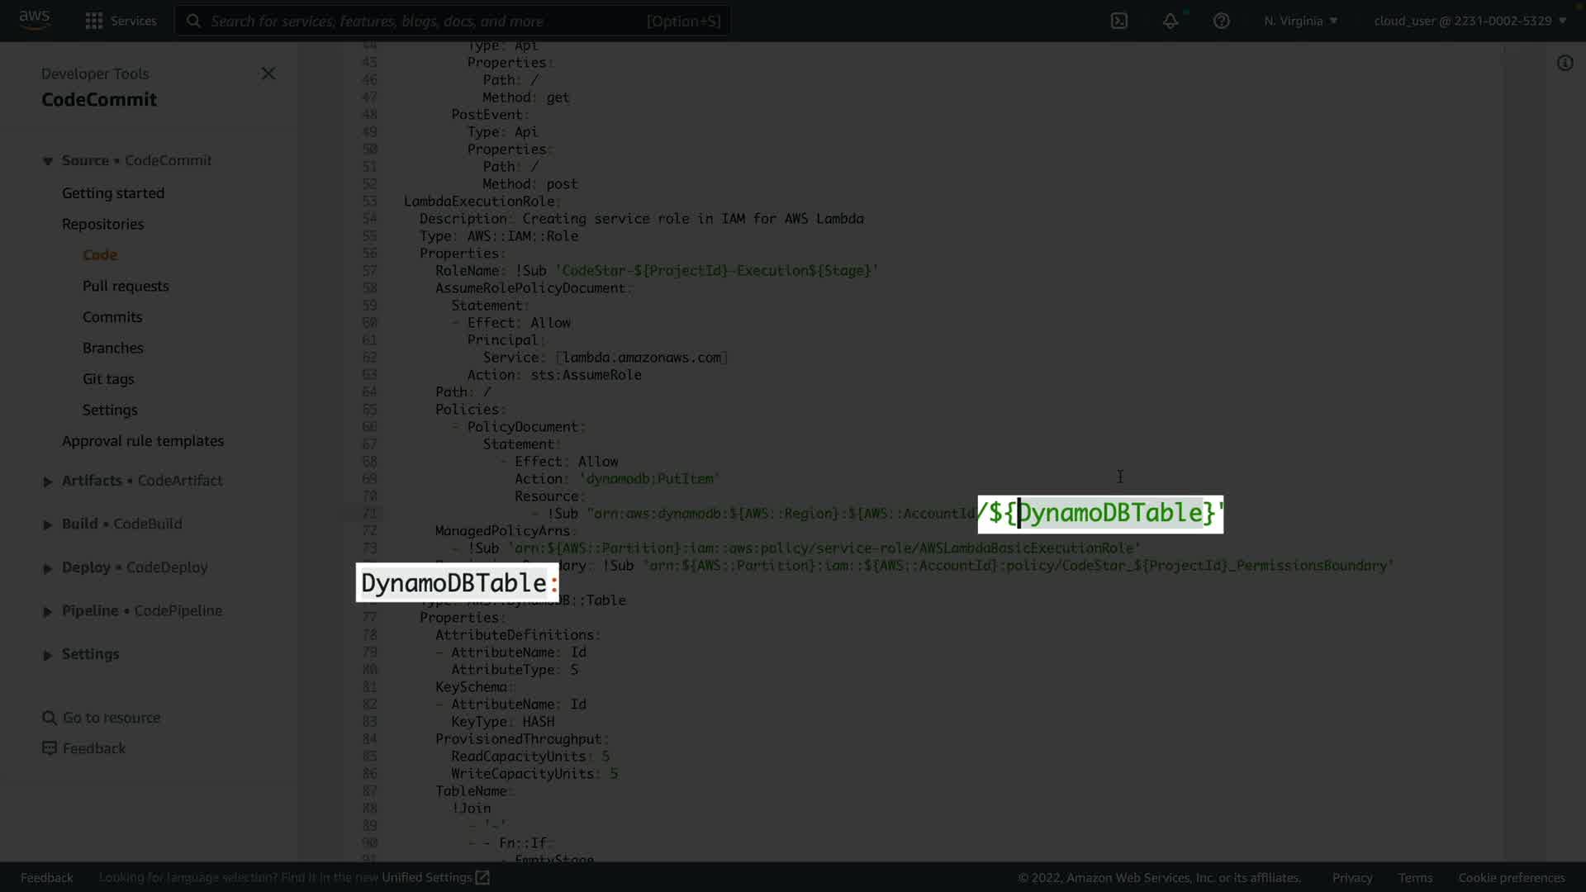Click Cookie preferences in the footer
Image resolution: width=1586 pixels, height=892 pixels.
[x=1511, y=877]
